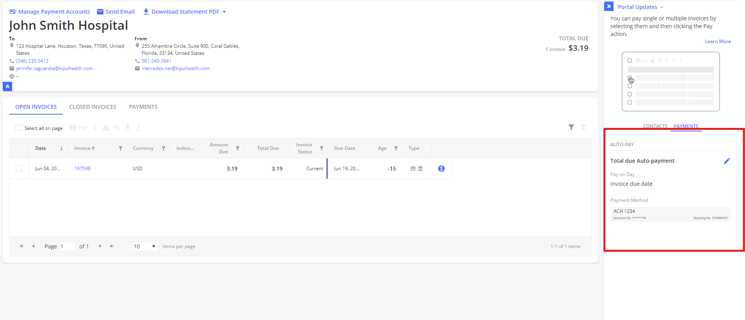The width and height of the screenshot is (745, 320).
Task: Click the dollar sign toolbar icon
Action: coord(95,128)
